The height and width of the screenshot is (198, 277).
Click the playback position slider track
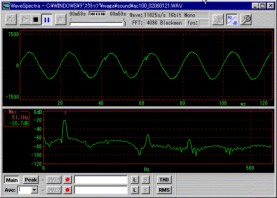96,24
